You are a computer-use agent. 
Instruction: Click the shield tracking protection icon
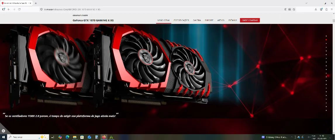click(x=42, y=9)
